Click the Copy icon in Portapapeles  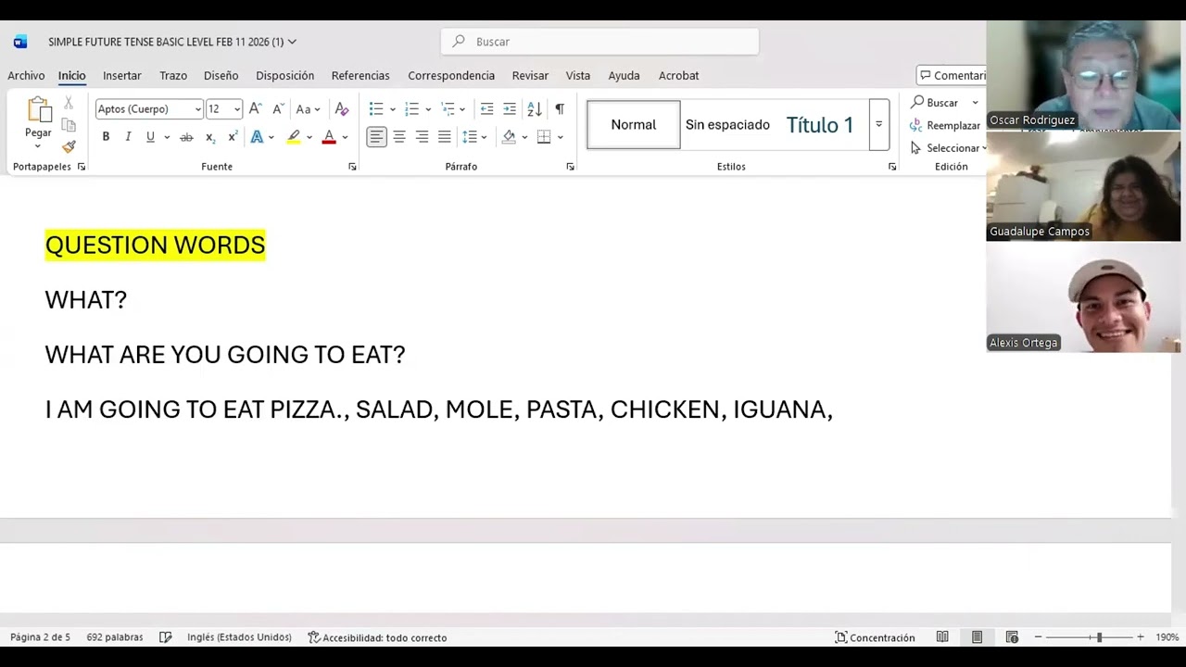click(69, 125)
